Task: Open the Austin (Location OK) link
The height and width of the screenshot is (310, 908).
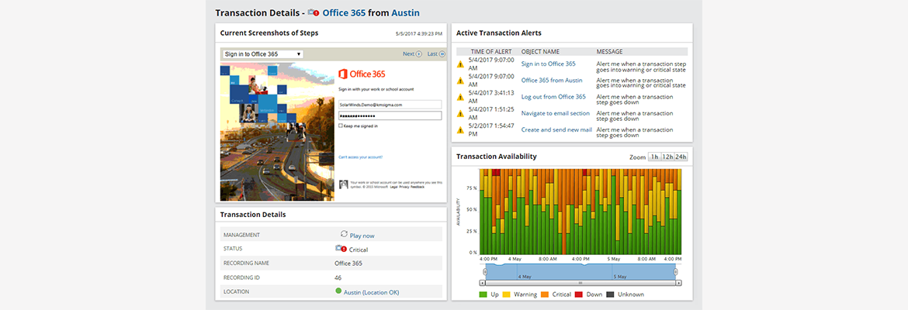Action: pos(371,293)
